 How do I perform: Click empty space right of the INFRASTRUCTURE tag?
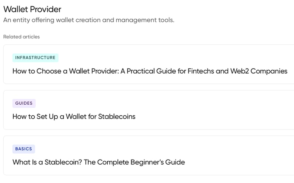[x=165, y=57]
